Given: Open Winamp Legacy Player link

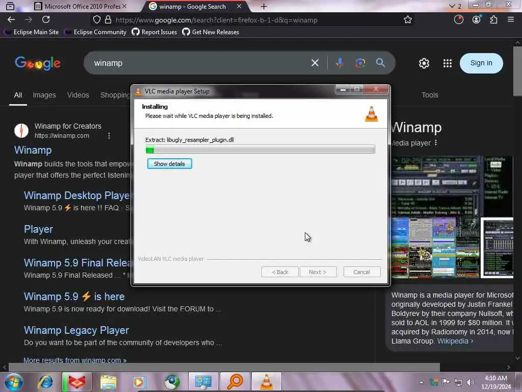Looking at the screenshot, I should coord(76,330).
